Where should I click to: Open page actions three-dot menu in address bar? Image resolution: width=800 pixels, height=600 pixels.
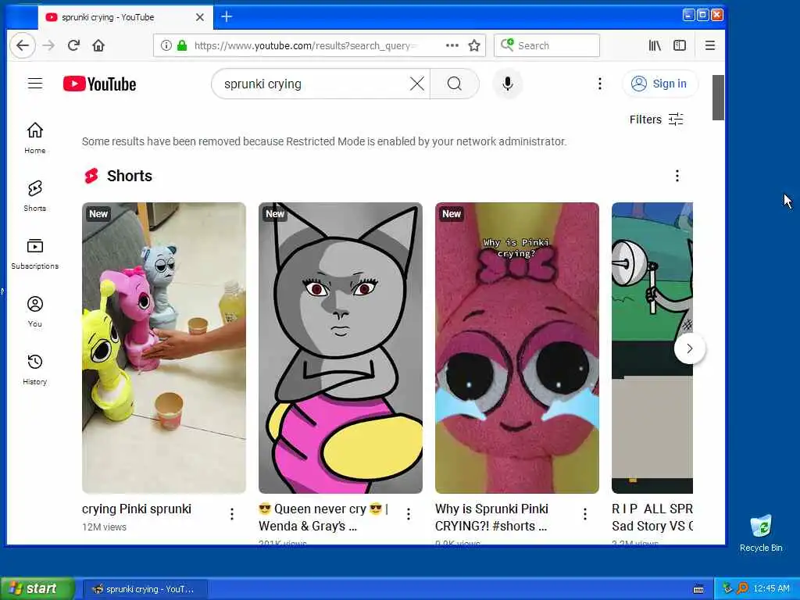coord(452,45)
